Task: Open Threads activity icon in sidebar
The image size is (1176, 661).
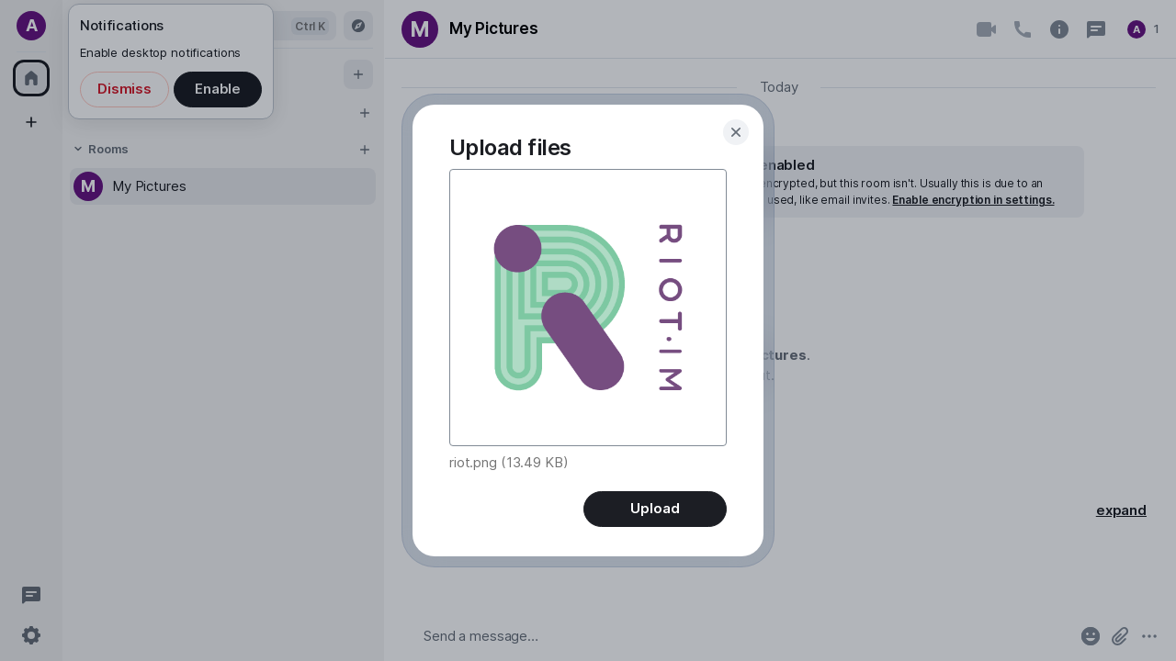Action: tap(31, 595)
